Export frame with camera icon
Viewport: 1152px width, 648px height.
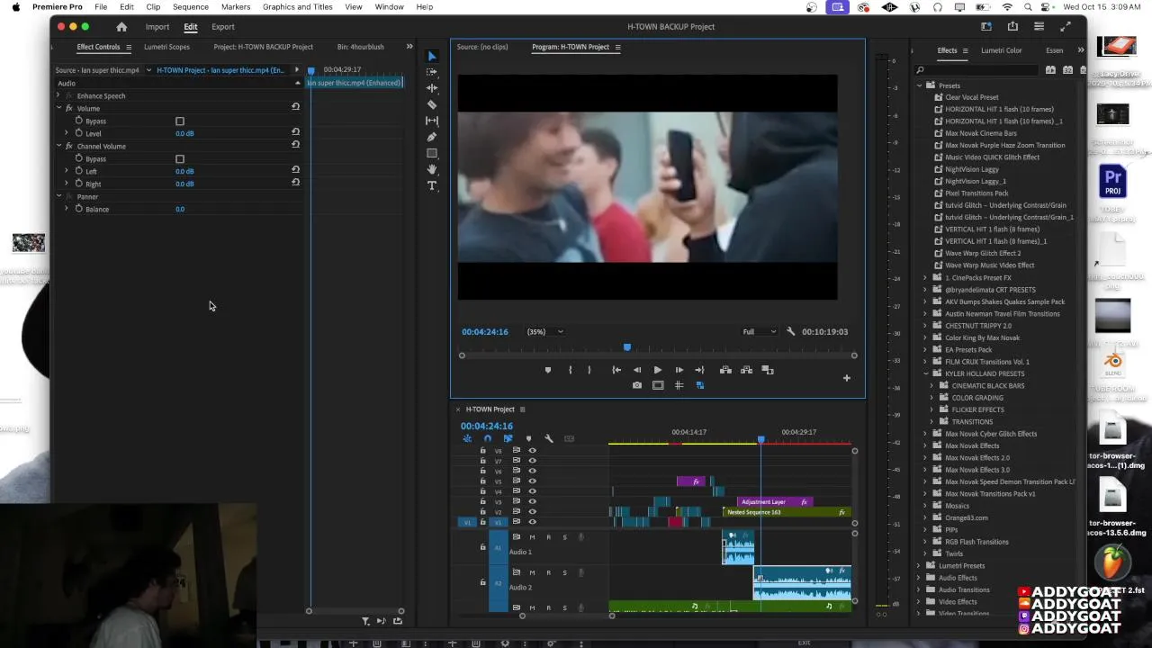click(x=637, y=385)
